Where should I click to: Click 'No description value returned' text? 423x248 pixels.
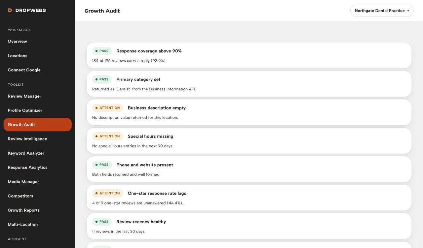click(x=135, y=117)
